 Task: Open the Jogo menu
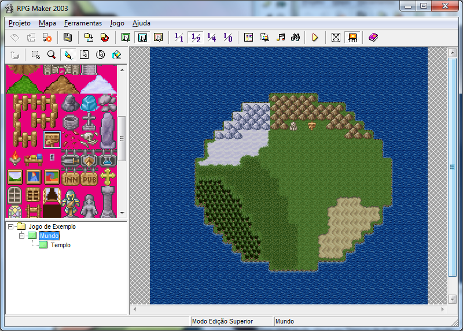pyautogui.click(x=117, y=23)
